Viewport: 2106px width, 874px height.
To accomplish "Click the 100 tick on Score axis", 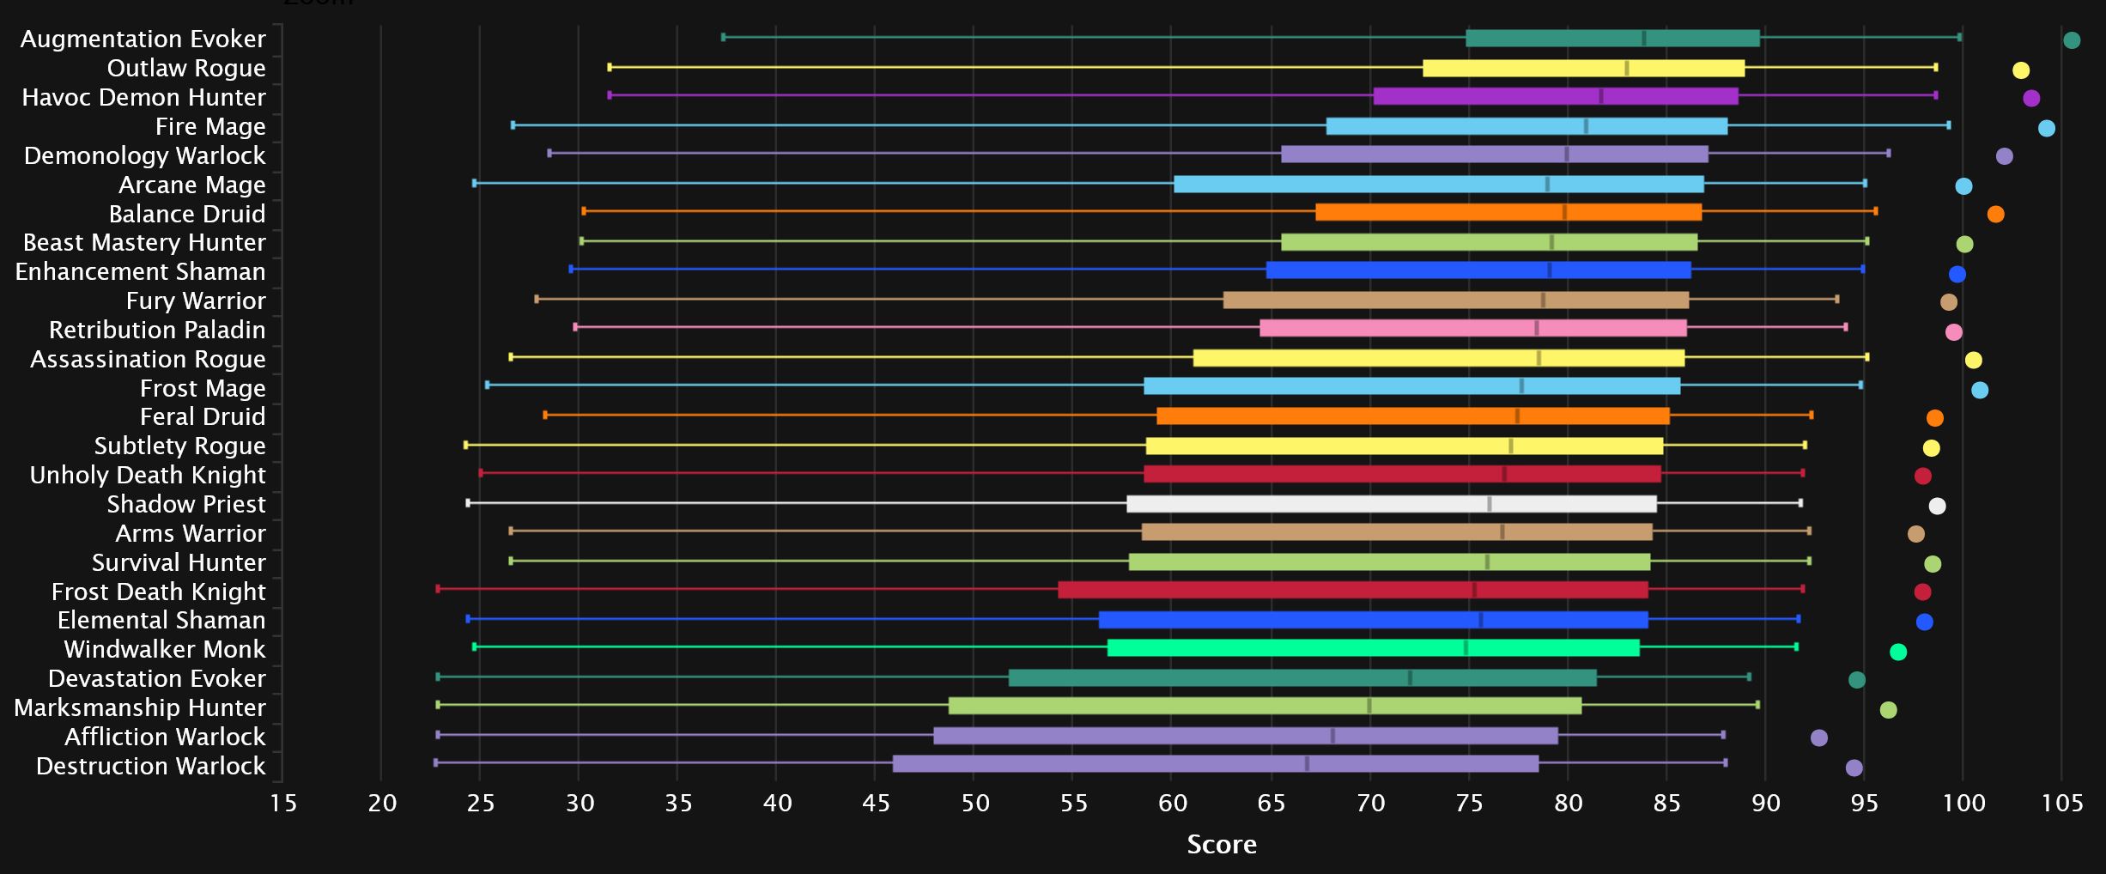I will (x=1963, y=804).
